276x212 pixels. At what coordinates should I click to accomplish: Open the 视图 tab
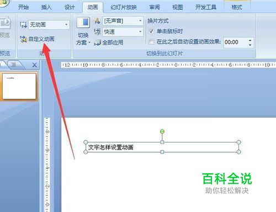178,7
